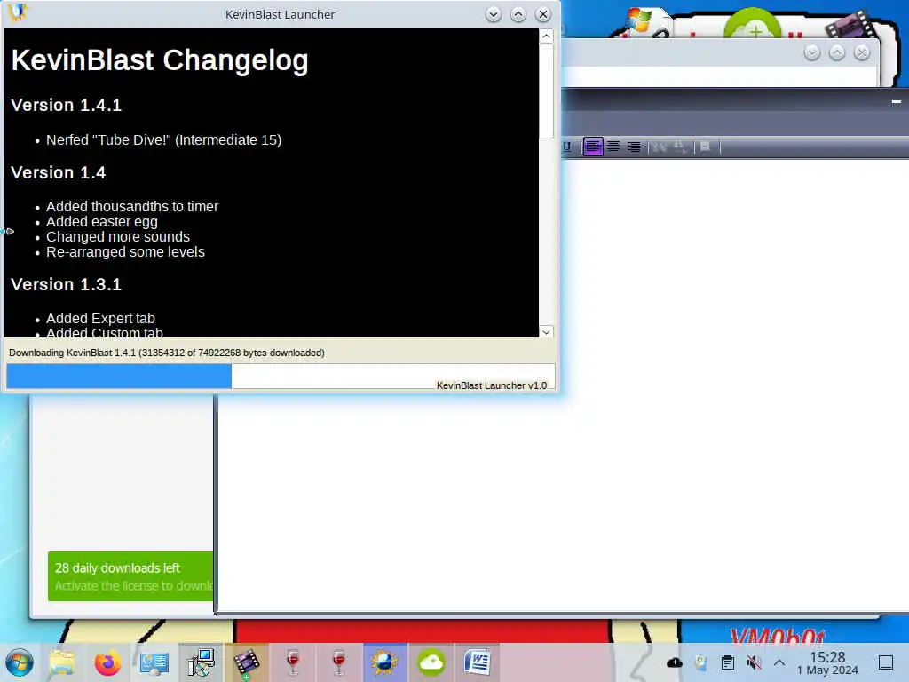Click the "Nerfed "Tube Dive!" (Intermediate 15)" entry
The image size is (909, 682).
163,139
